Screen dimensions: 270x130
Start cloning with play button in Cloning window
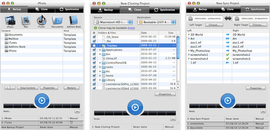pos(135,107)
